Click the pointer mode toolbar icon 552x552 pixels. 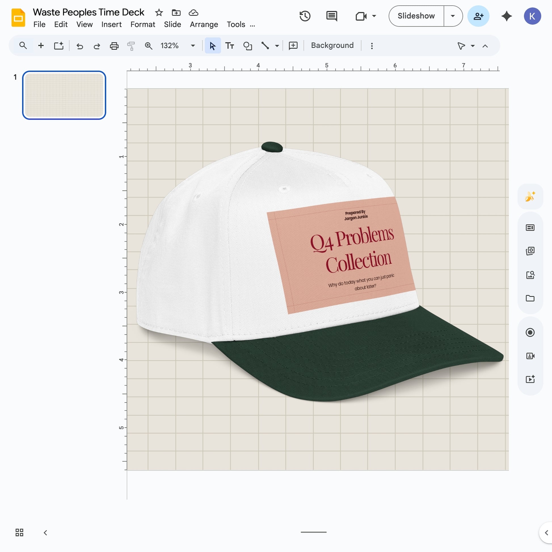(x=461, y=46)
